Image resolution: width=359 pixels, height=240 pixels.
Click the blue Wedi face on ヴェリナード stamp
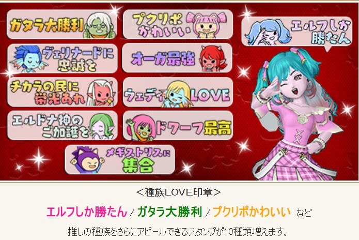pyautogui.click(x=28, y=59)
